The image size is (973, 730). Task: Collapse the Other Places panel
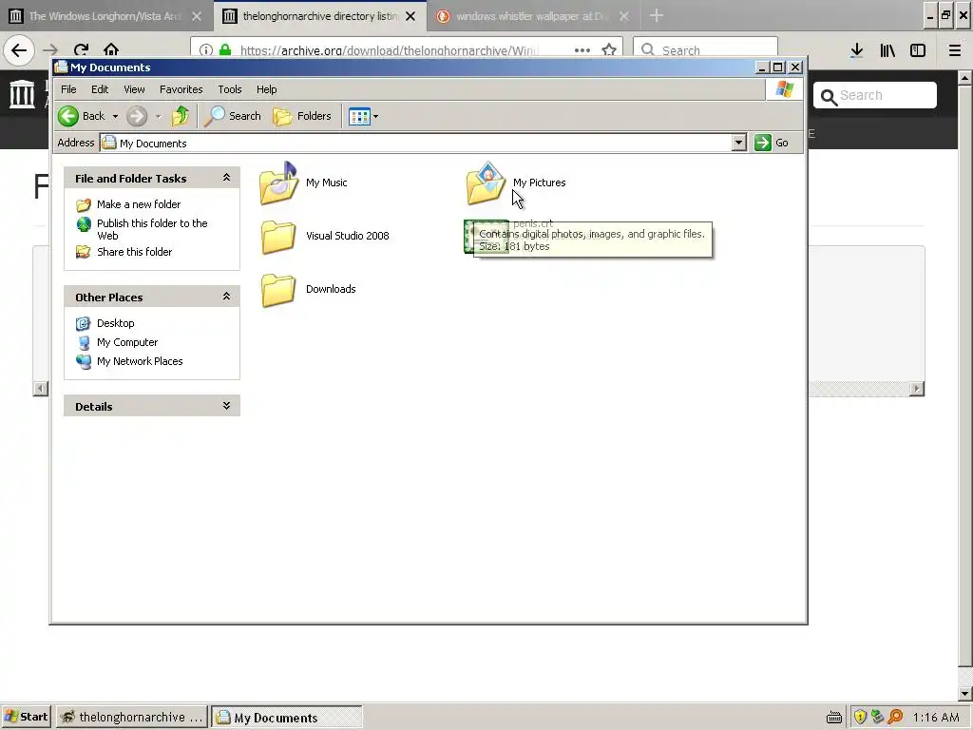(226, 297)
